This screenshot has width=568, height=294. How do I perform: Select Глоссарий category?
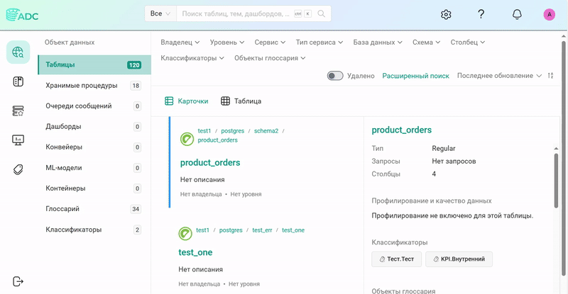tap(94, 209)
